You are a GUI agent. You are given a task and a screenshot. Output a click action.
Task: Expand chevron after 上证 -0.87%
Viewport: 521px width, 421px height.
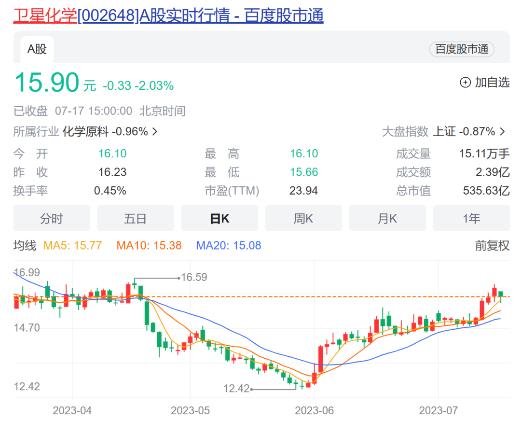click(x=502, y=132)
